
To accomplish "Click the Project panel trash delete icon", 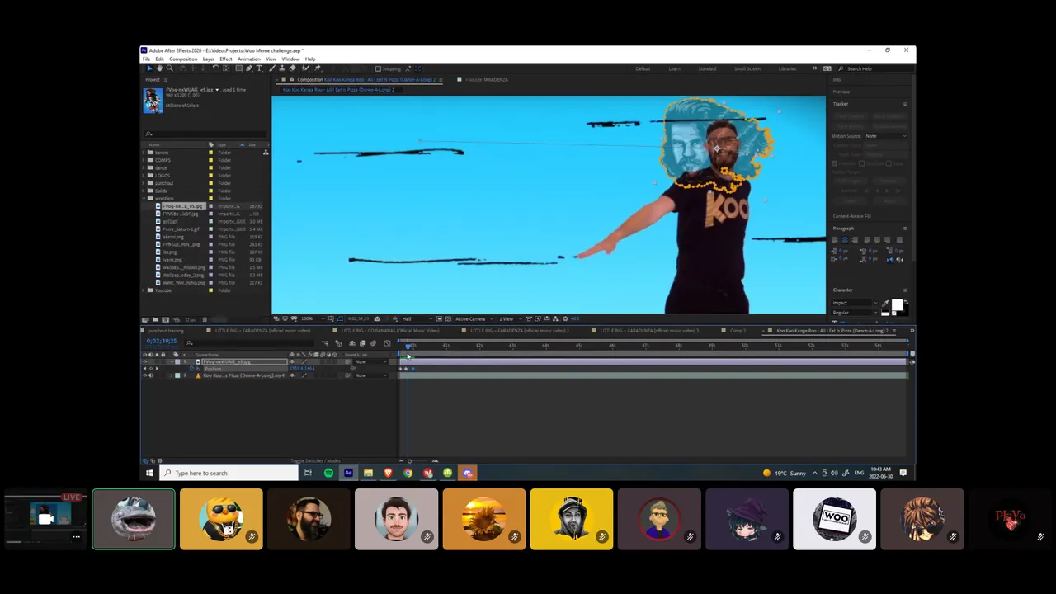I will coord(205,319).
